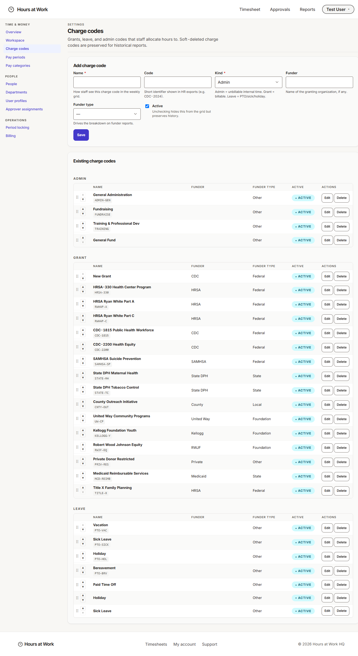Open Overview in the sidebar
This screenshot has width=358, height=656.
(x=13, y=32)
